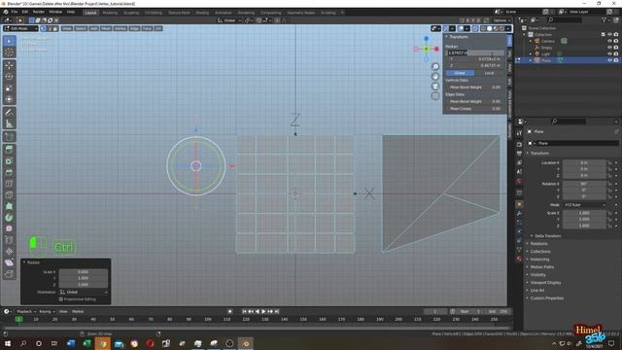Select the Loop Cut tool
This screenshot has width=622, height=350.
pyautogui.click(x=9, y=184)
